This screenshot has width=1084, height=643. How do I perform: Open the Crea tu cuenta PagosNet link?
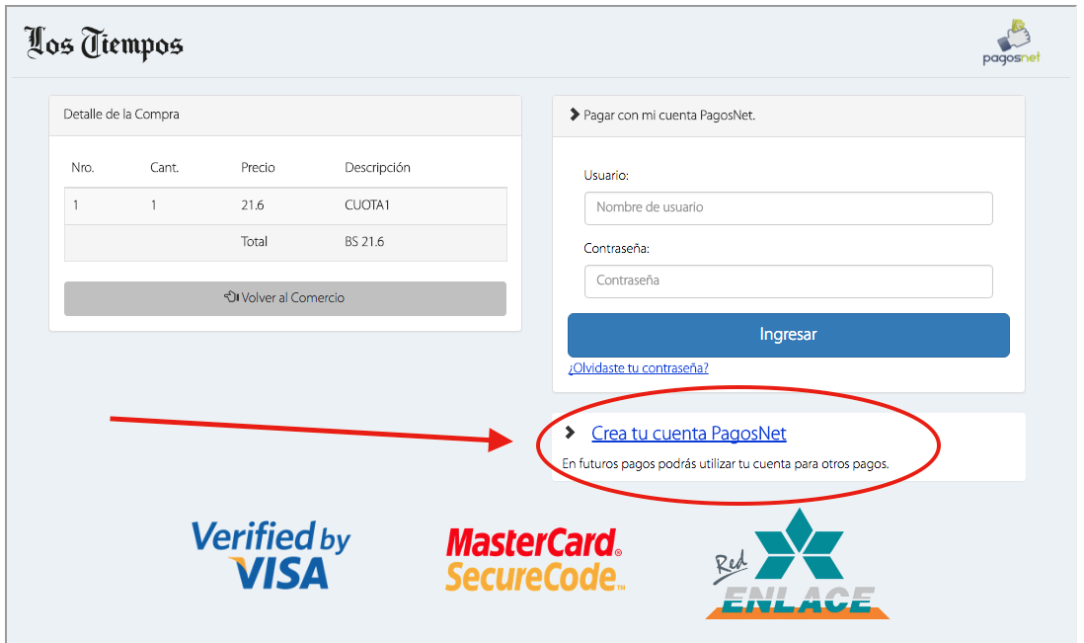coord(688,434)
